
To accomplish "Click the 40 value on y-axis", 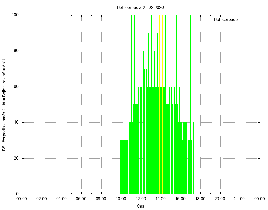I will [16, 122].
